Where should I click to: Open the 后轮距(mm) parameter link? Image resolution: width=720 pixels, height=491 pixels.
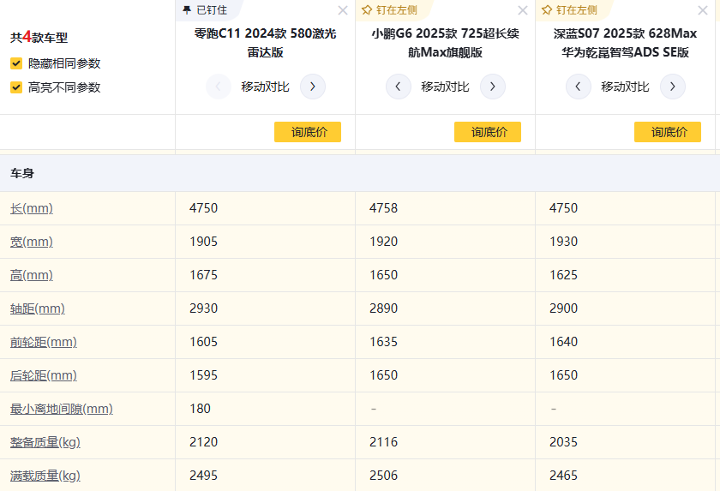tap(43, 376)
